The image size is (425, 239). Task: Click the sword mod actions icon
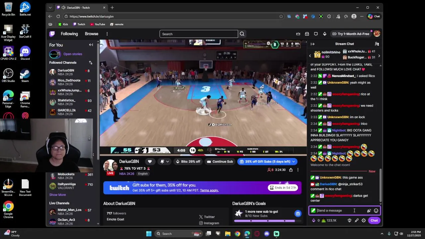coord(357,220)
